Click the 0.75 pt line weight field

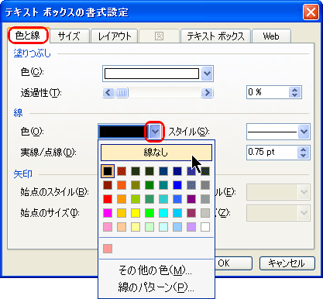272,152
